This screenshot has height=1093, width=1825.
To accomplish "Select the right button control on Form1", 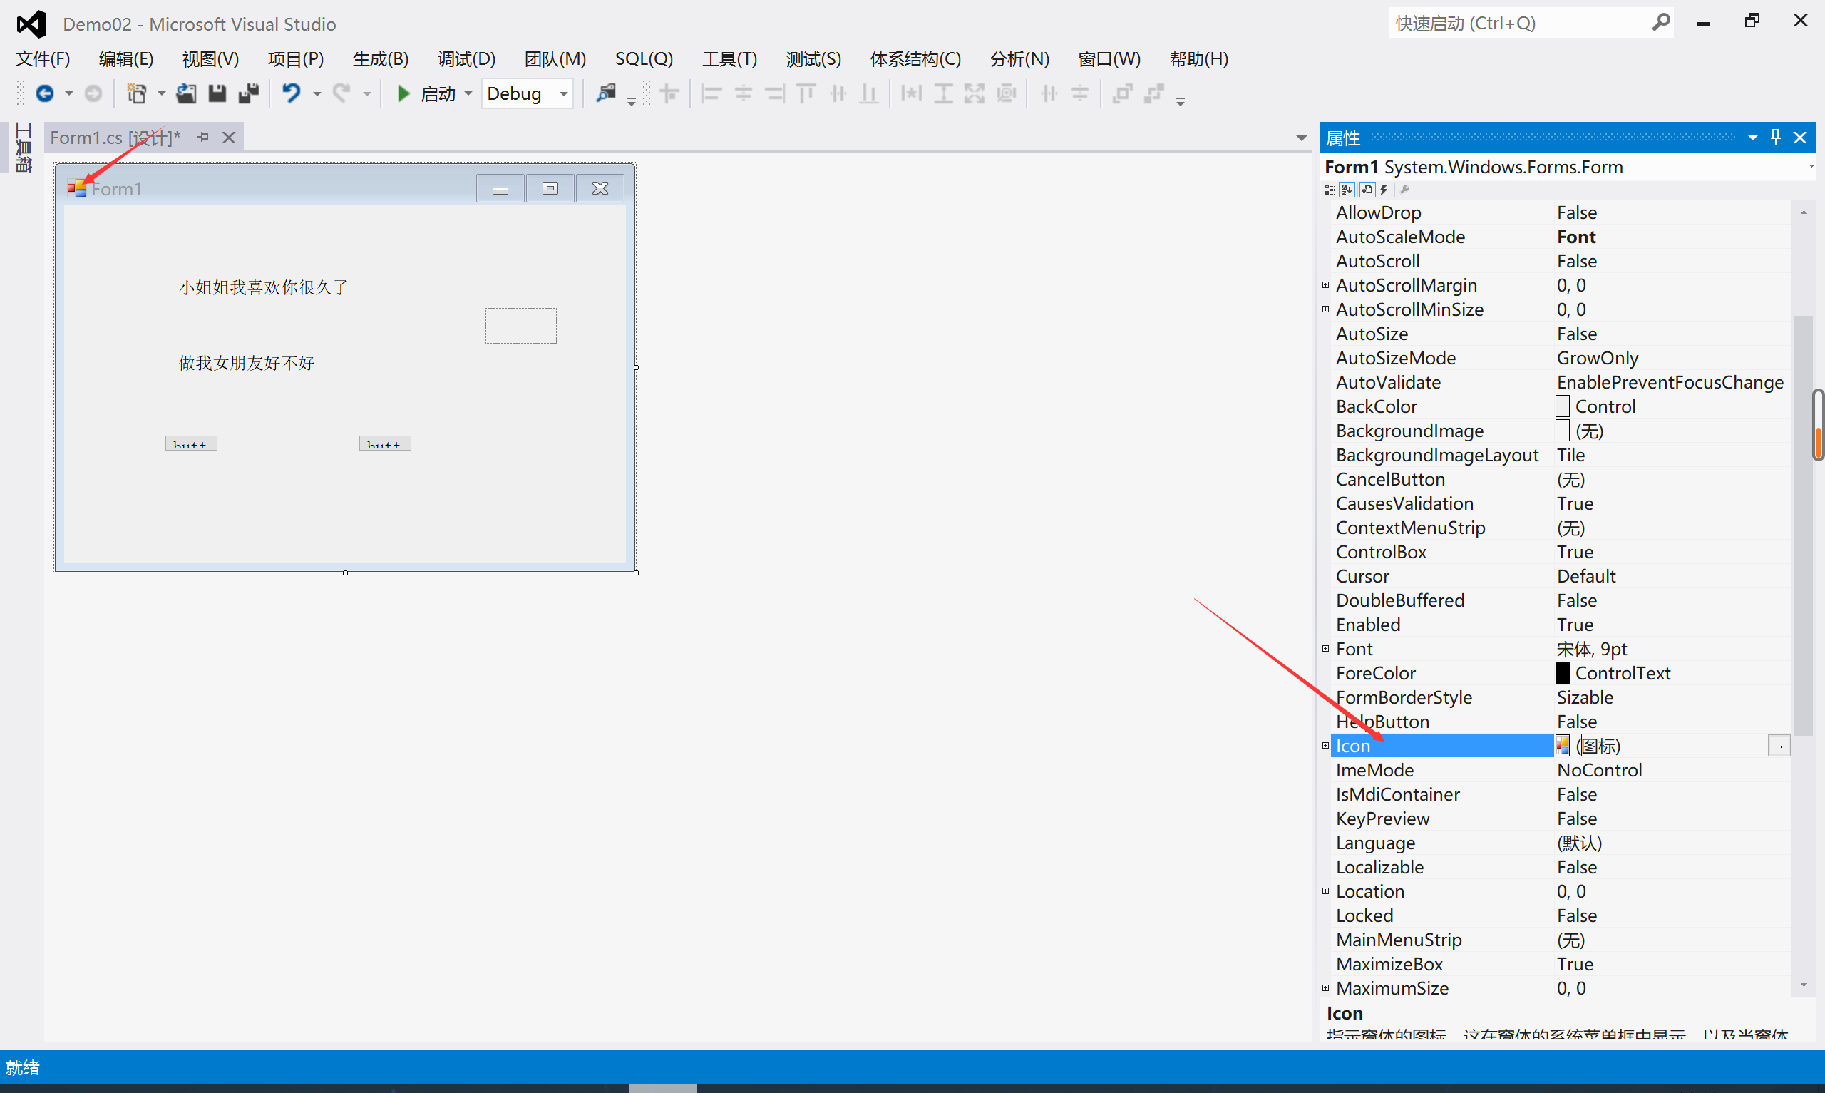I will tap(385, 443).
